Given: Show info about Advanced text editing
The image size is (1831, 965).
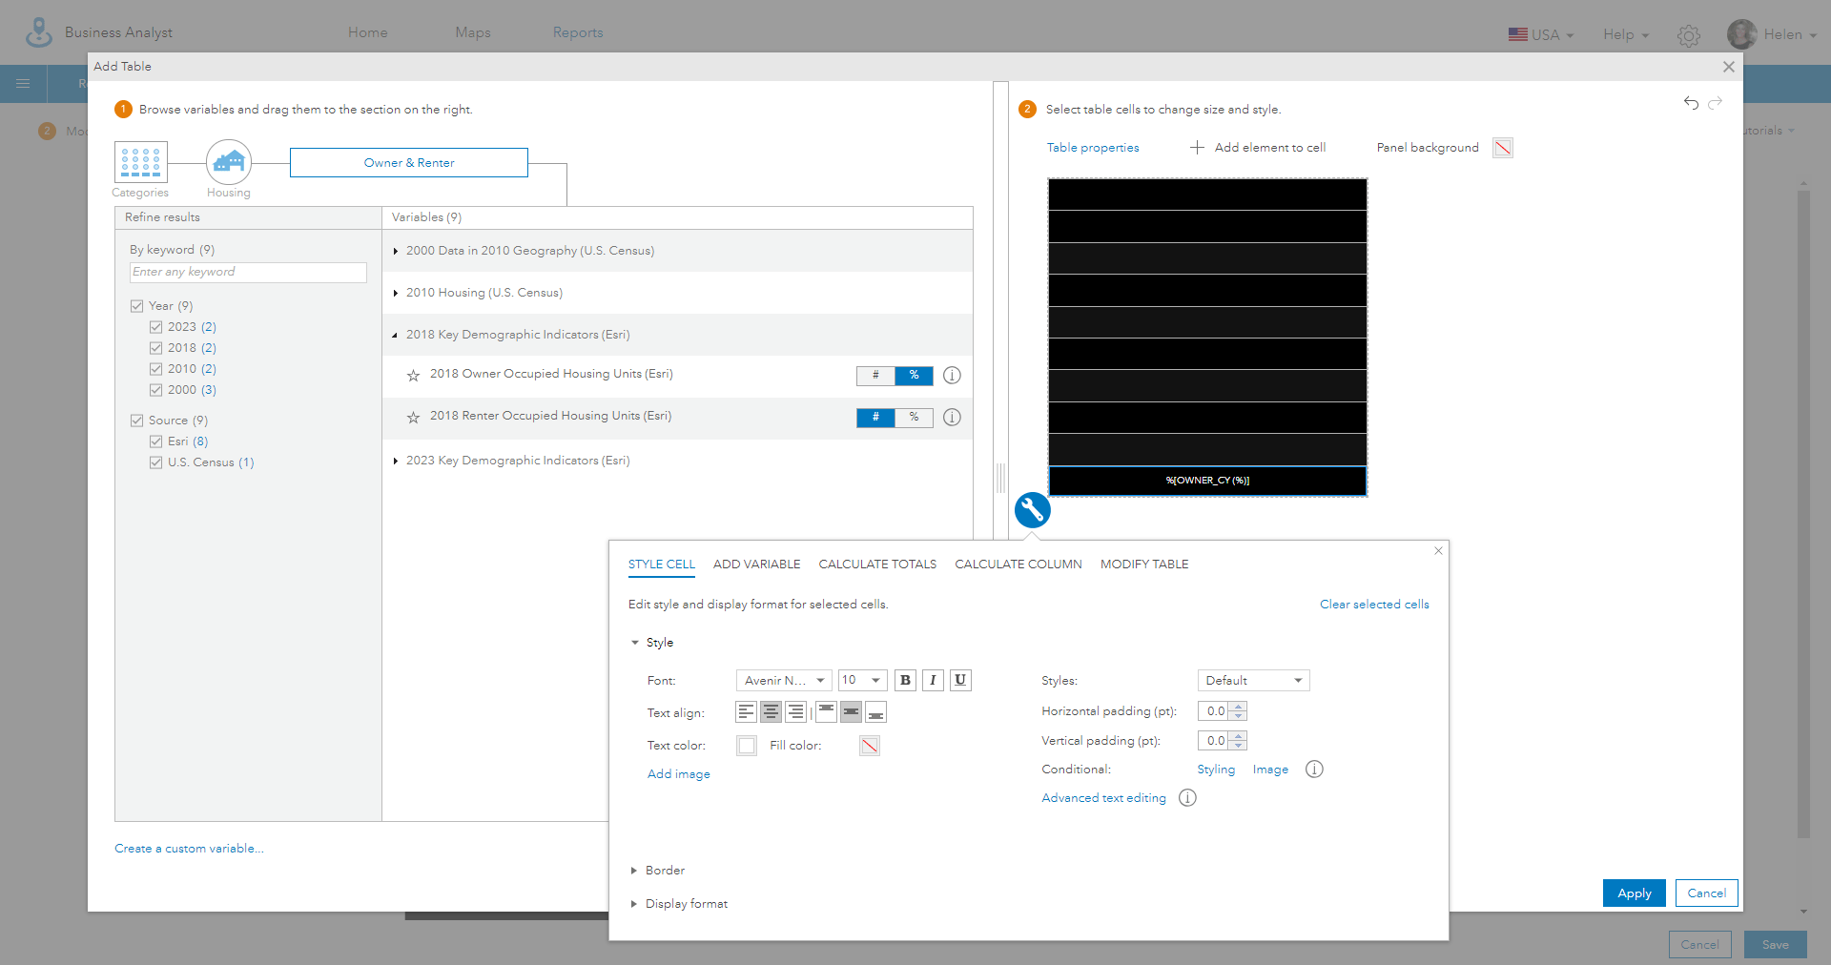Looking at the screenshot, I should (x=1187, y=798).
